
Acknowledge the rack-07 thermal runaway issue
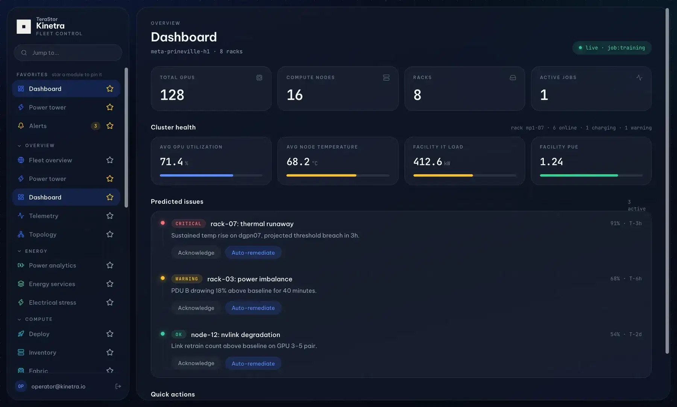coord(196,253)
